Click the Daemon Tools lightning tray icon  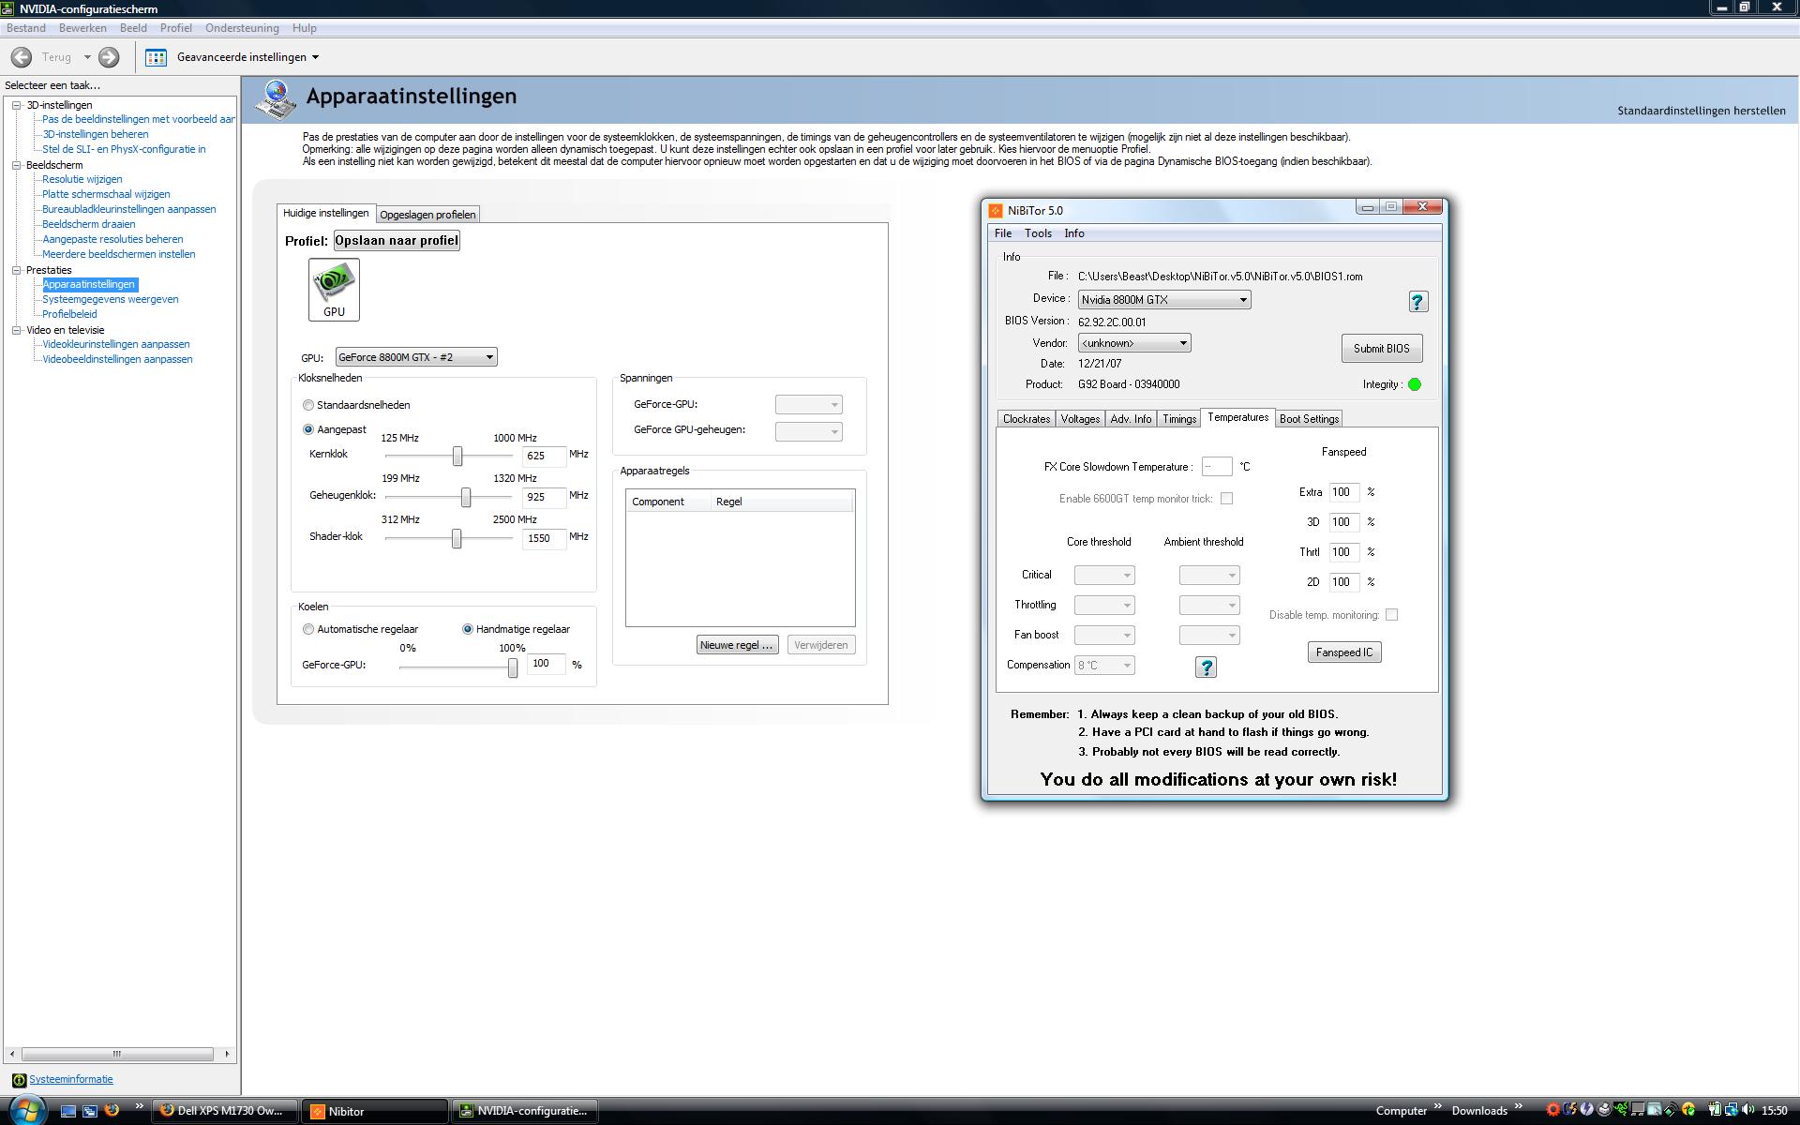[x=1586, y=1109]
